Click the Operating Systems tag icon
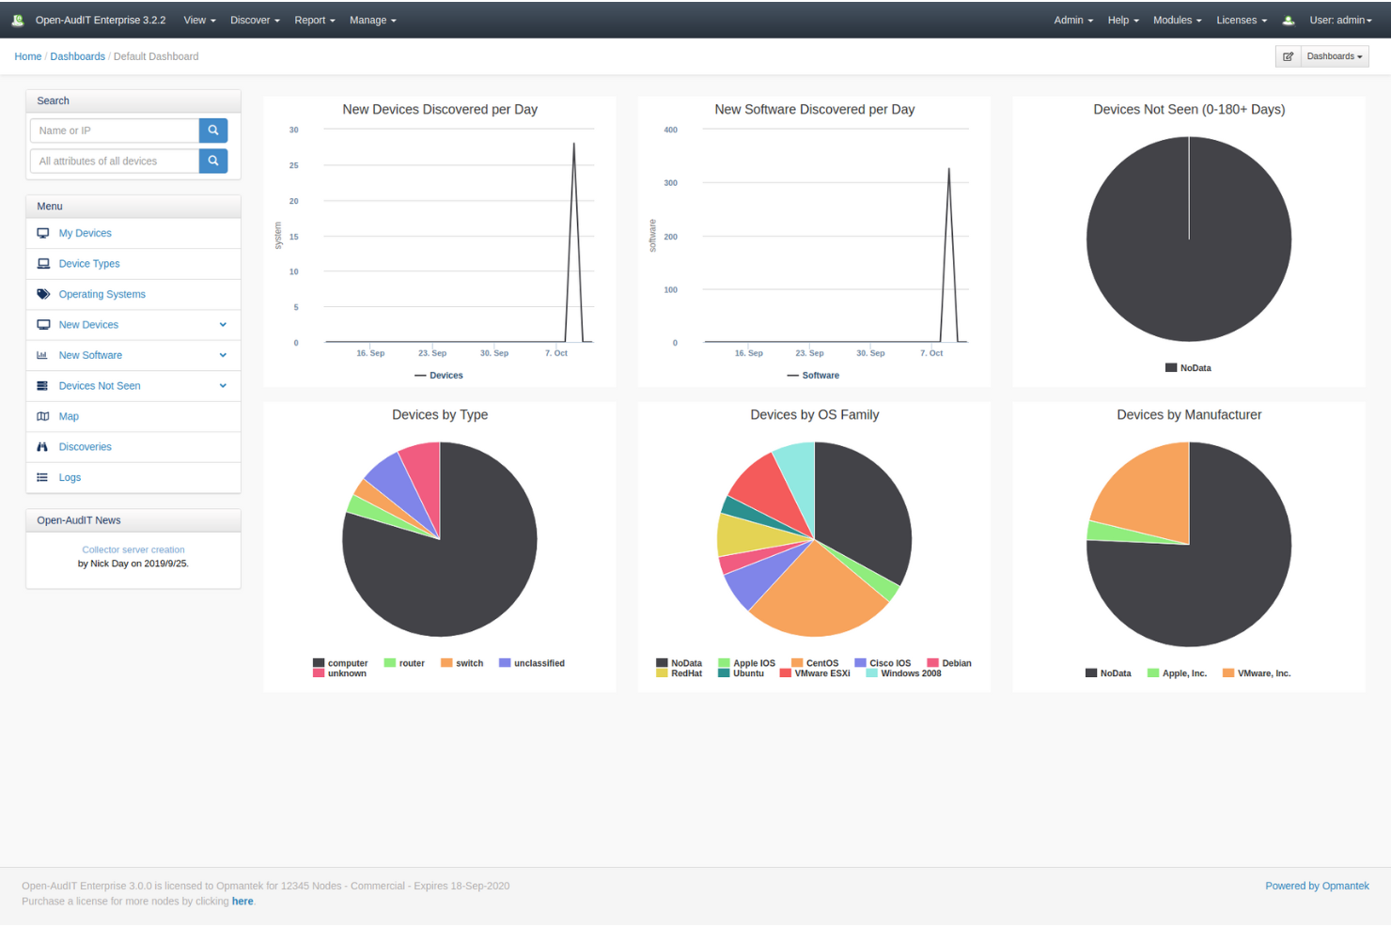Screen dimensions: 1391x927 pos(42,294)
